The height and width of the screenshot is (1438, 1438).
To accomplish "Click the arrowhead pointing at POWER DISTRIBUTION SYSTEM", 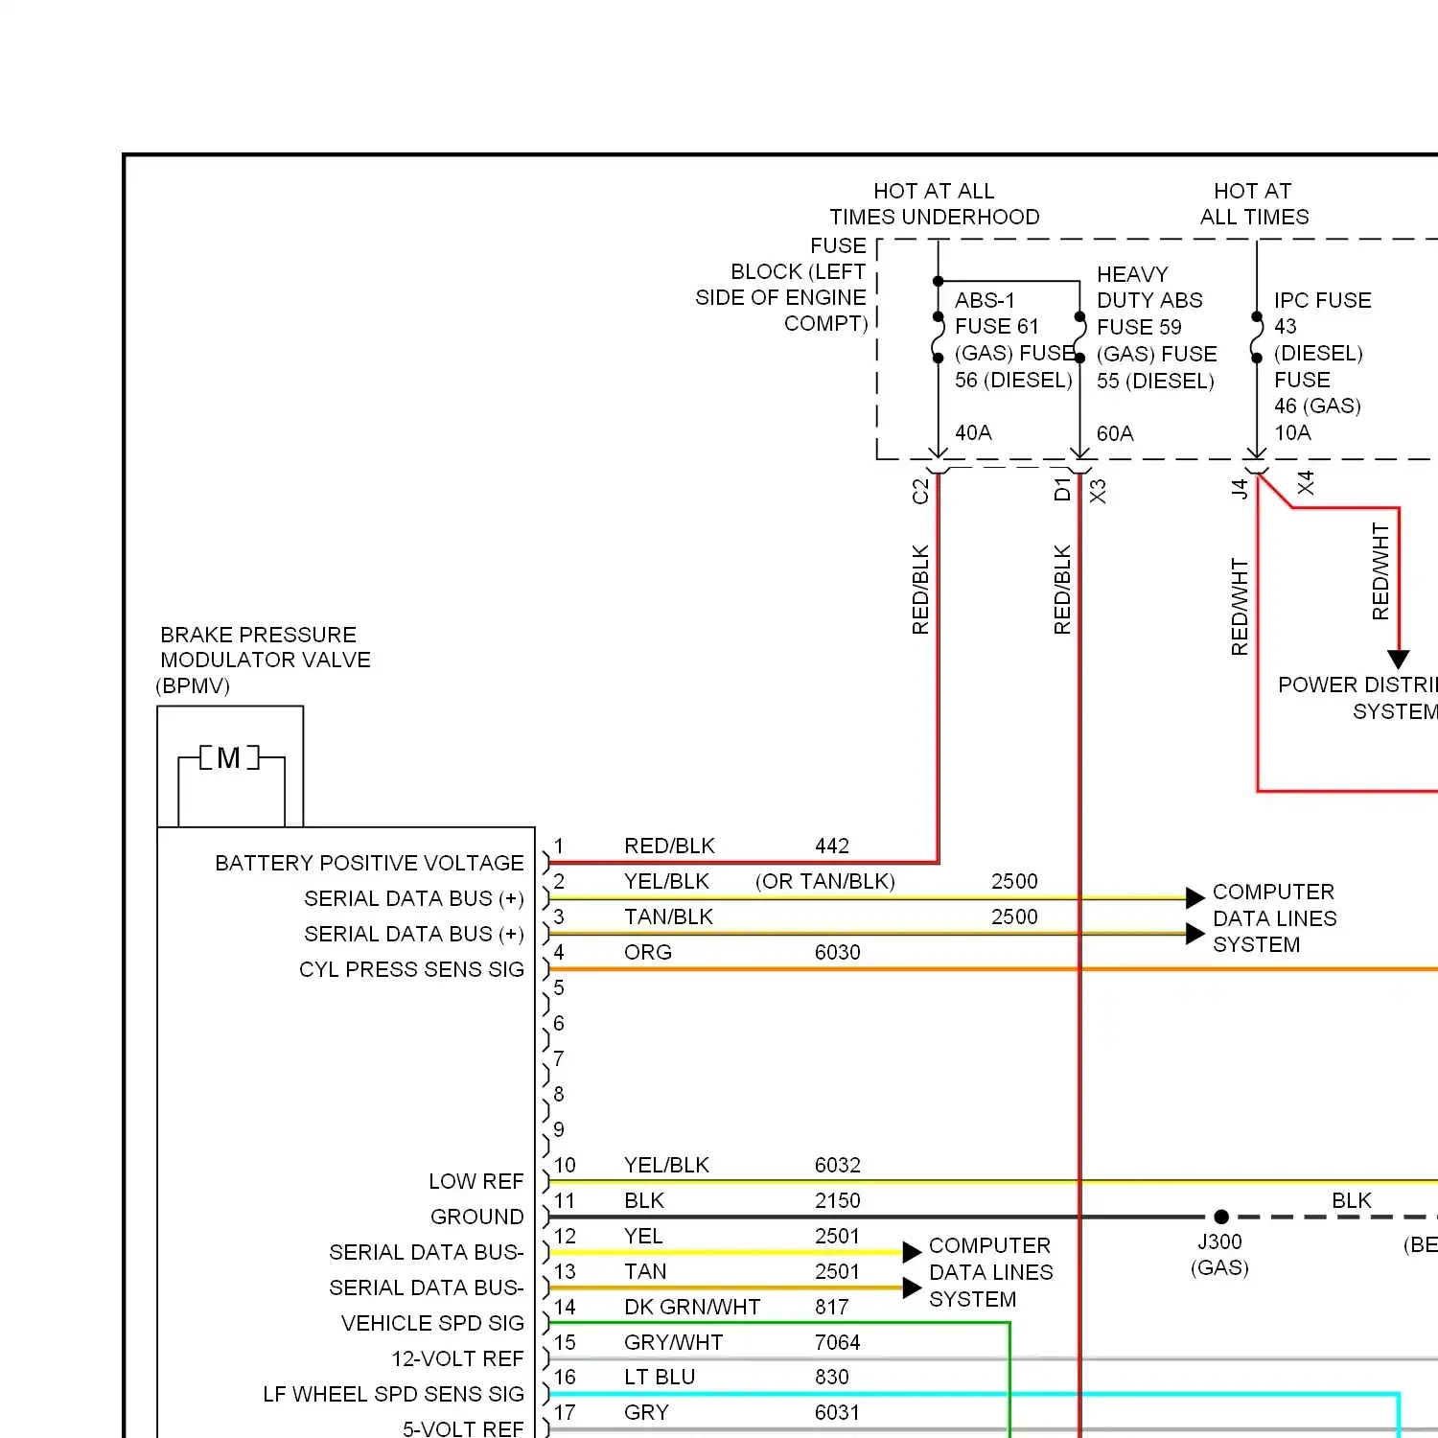I will (x=1399, y=660).
